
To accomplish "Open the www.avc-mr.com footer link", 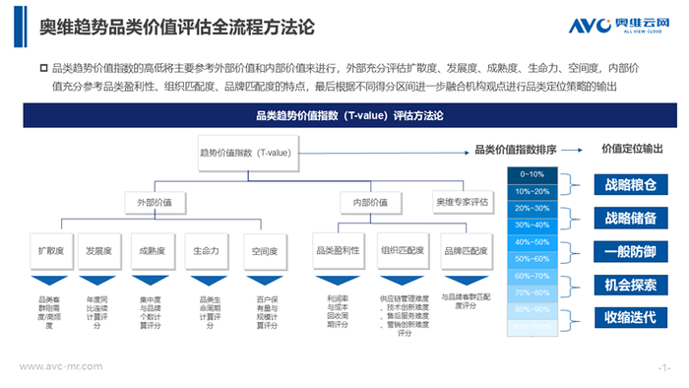I will (61, 366).
